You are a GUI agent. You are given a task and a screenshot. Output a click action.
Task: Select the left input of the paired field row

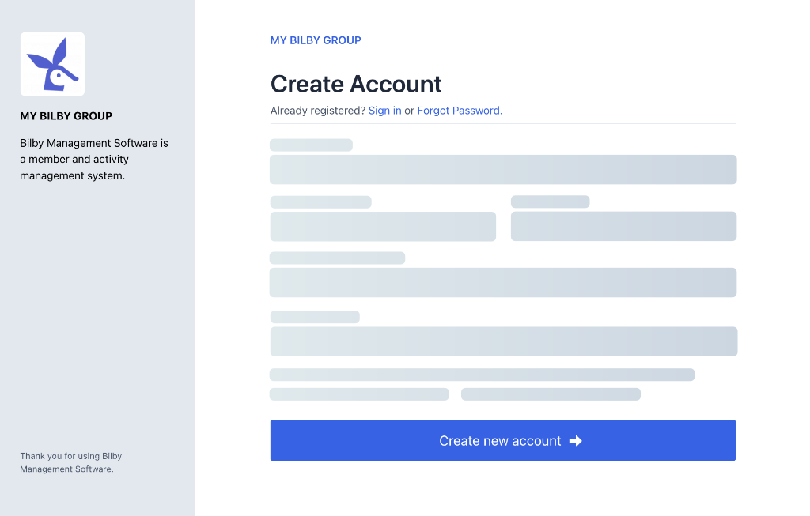383,226
